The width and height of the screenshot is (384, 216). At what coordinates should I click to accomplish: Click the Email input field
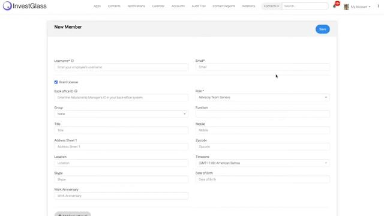[x=263, y=67]
